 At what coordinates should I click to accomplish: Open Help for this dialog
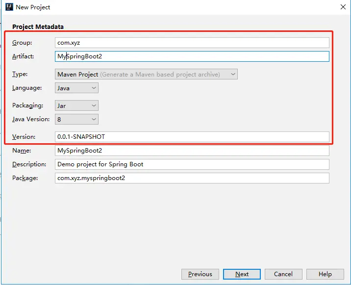coord(325,274)
